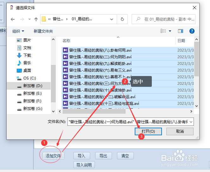The width and height of the screenshot is (210, 172).
Task: Click video icon of 易有三义.avi
Action: [x=65, y=70]
